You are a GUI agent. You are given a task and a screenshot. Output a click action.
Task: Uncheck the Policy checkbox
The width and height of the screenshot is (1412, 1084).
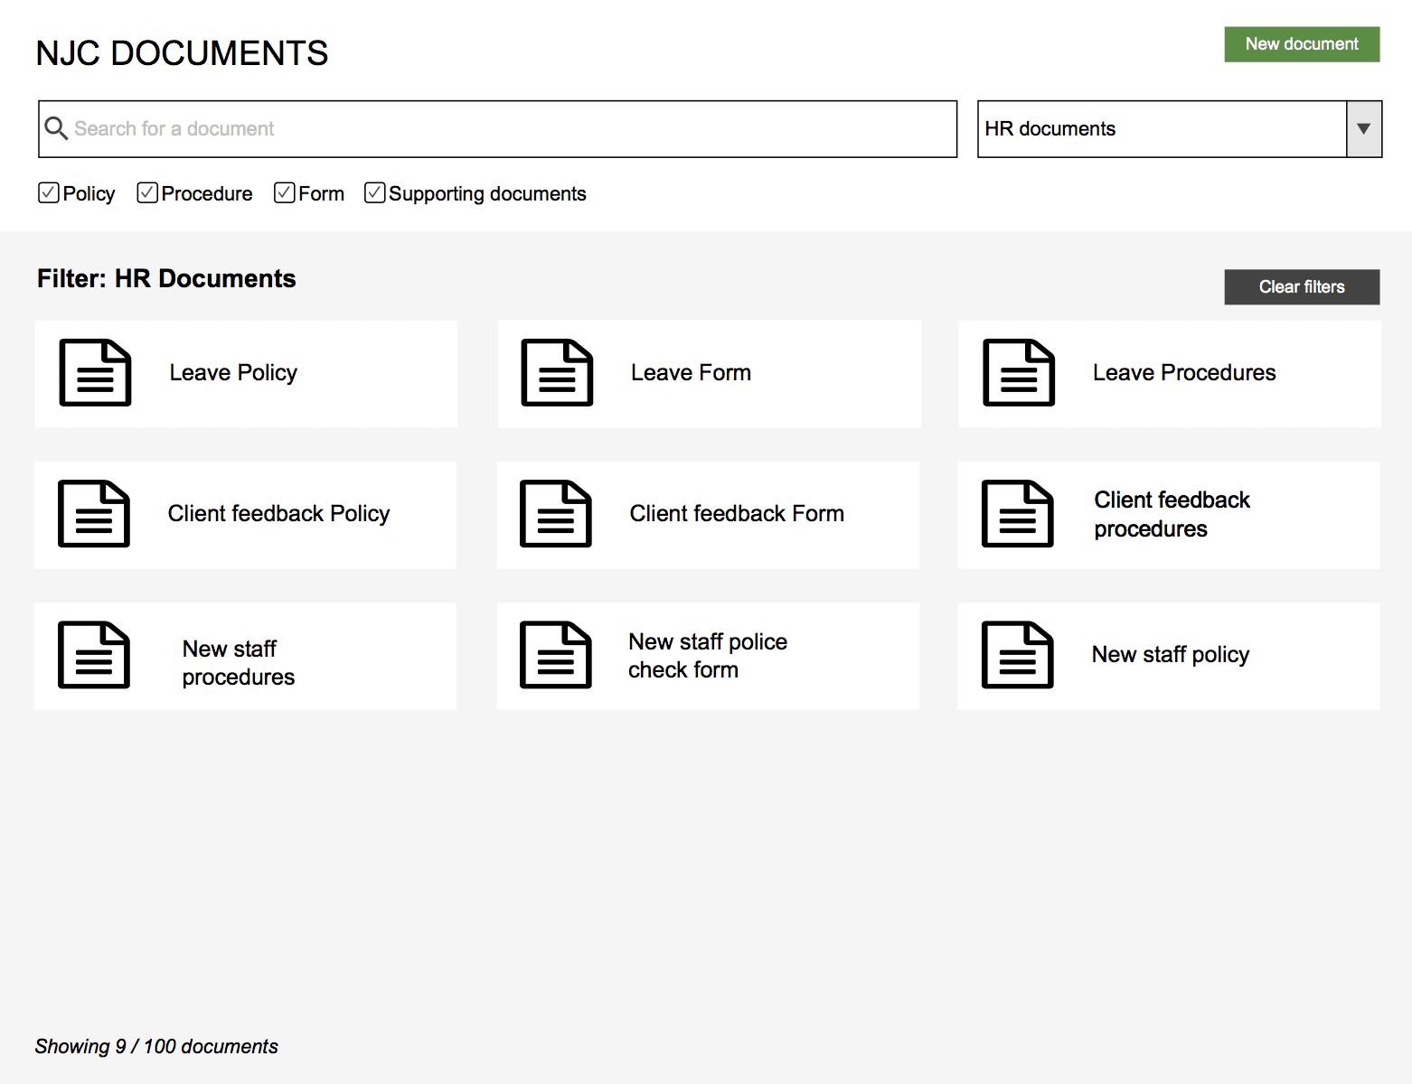49,192
